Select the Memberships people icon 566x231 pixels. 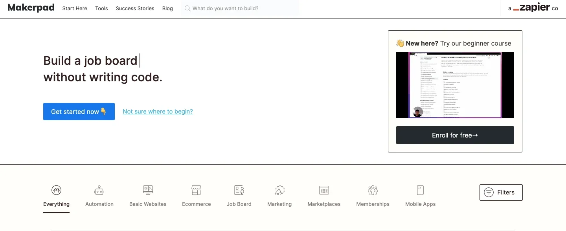point(373,191)
